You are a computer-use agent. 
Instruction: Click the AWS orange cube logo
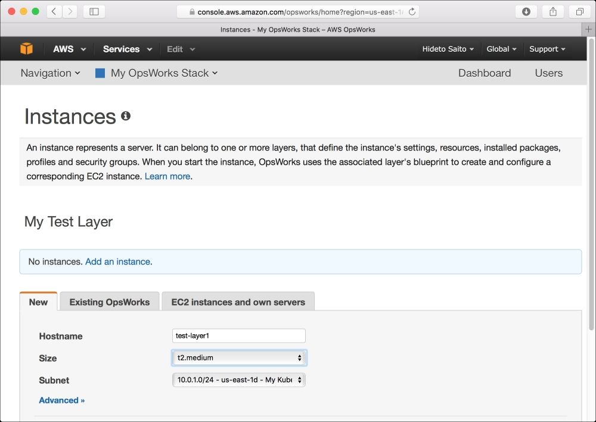26,49
